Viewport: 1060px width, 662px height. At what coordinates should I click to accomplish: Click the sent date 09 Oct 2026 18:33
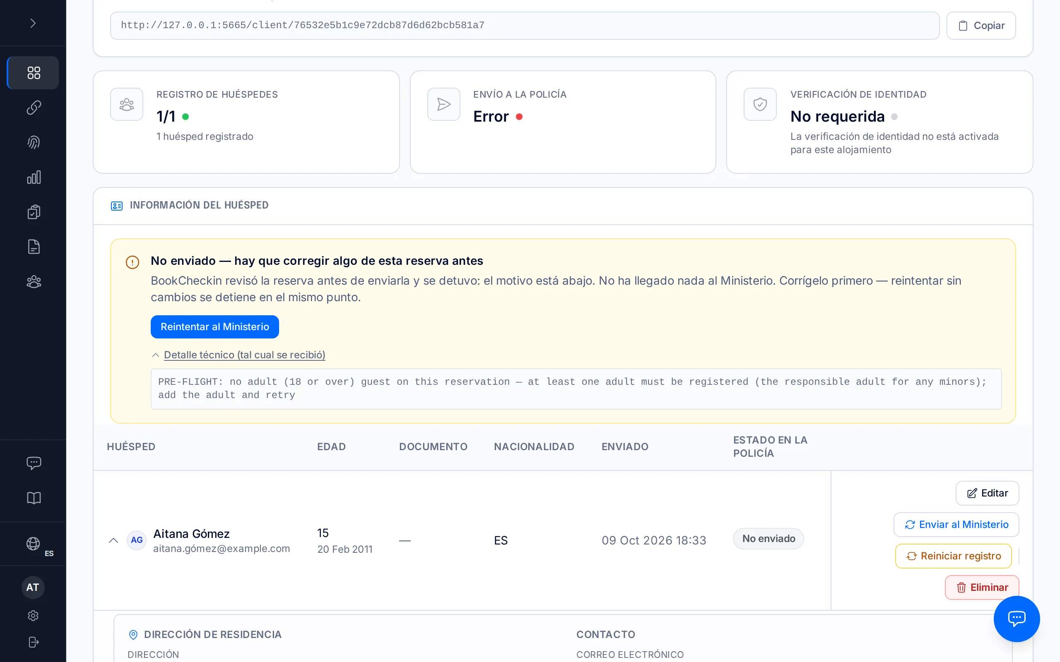pos(654,540)
